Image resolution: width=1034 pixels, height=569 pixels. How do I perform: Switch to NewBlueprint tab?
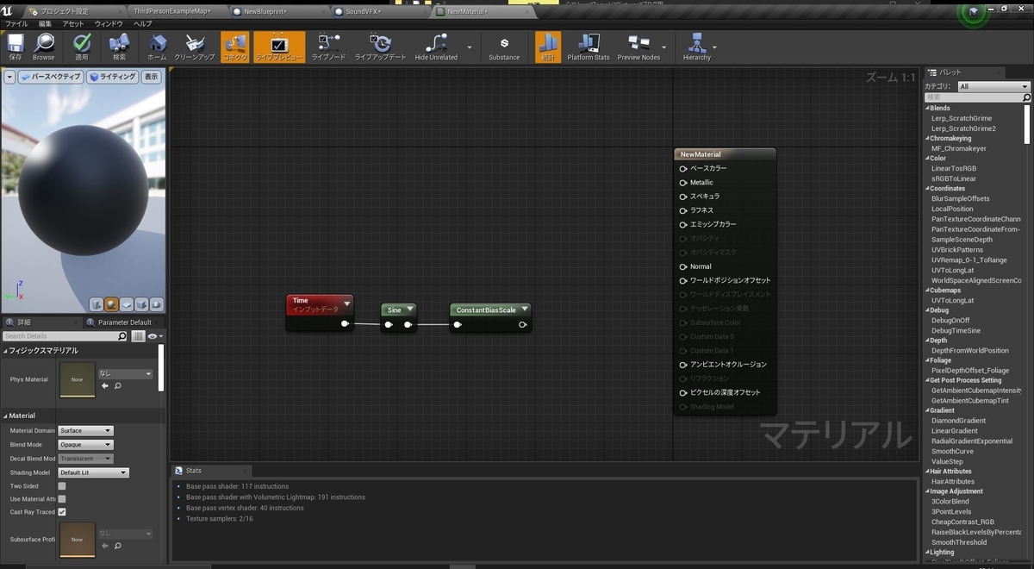(265, 11)
